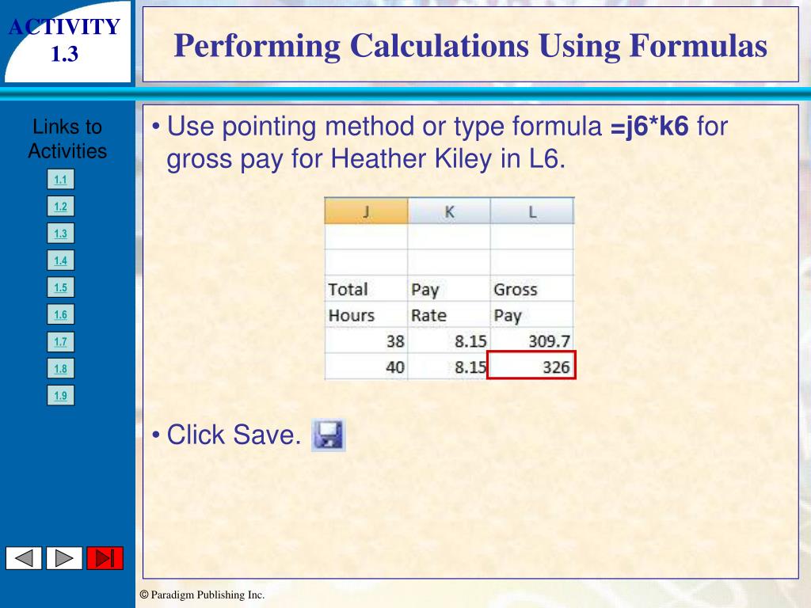Click the 'Gross' header cell
This screenshot has width=811, height=608.
(x=532, y=288)
